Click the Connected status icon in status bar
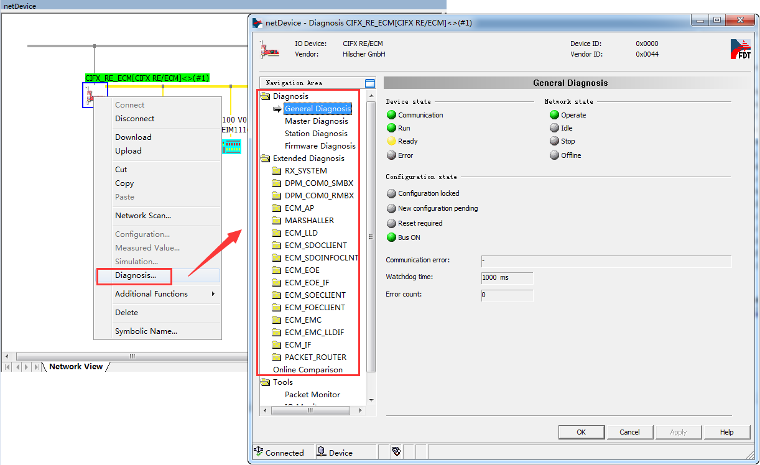760x465 pixels. pos(259,452)
